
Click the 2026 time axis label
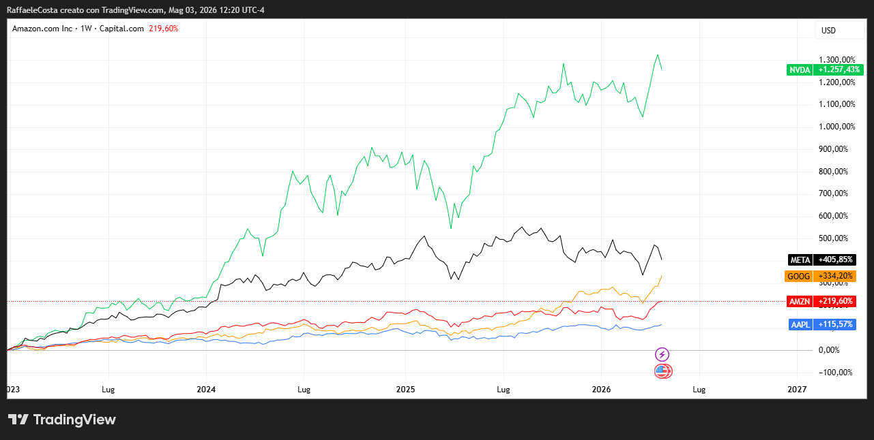601,390
